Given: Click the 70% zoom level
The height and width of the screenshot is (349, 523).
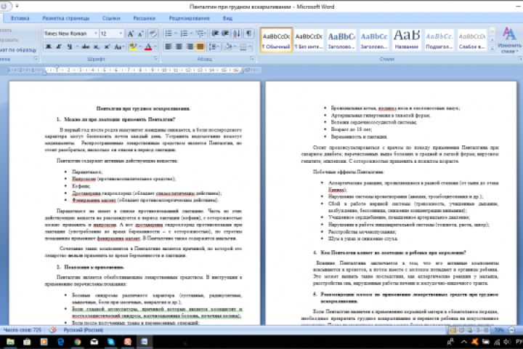Looking at the screenshot, I should coord(499,330).
